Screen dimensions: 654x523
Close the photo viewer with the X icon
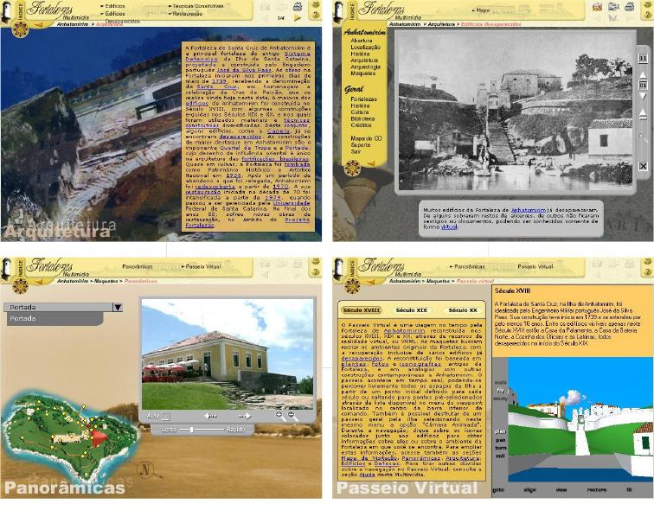click(643, 166)
